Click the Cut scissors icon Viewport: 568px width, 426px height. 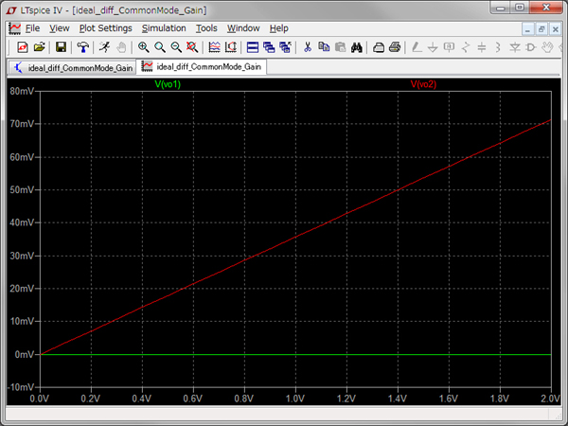pyautogui.click(x=307, y=47)
